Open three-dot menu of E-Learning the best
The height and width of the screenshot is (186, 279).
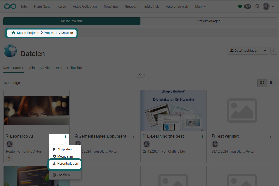[202, 136]
